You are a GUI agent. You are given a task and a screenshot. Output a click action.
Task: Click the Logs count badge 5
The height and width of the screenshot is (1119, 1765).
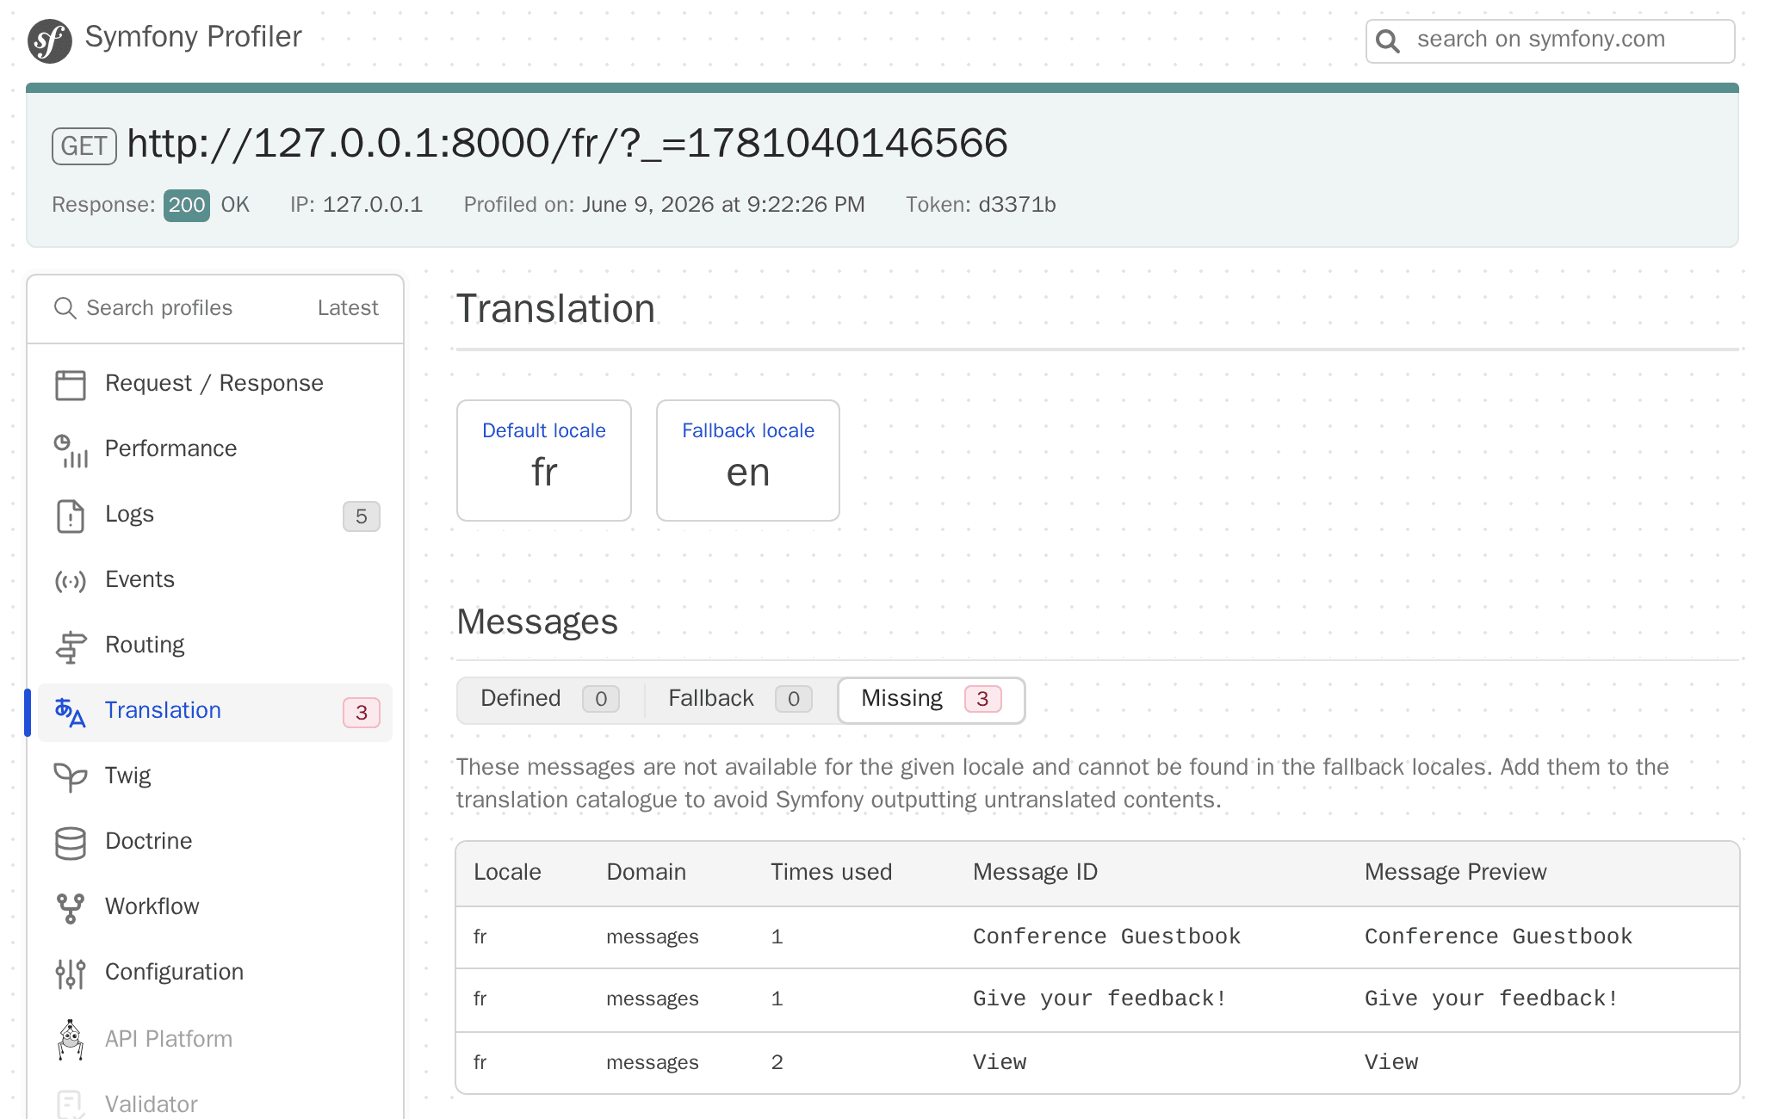point(362,516)
